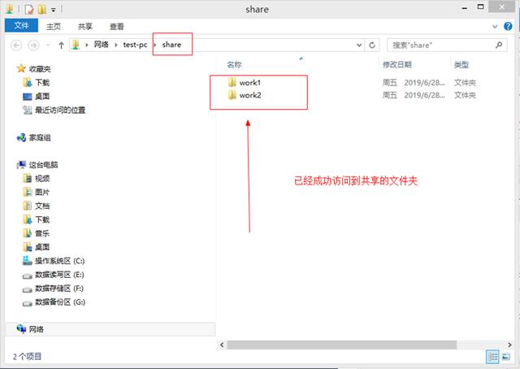Image resolution: width=520 pixels, height=369 pixels.
Task: Open 图片 folder in sidebar
Action: 37,192
